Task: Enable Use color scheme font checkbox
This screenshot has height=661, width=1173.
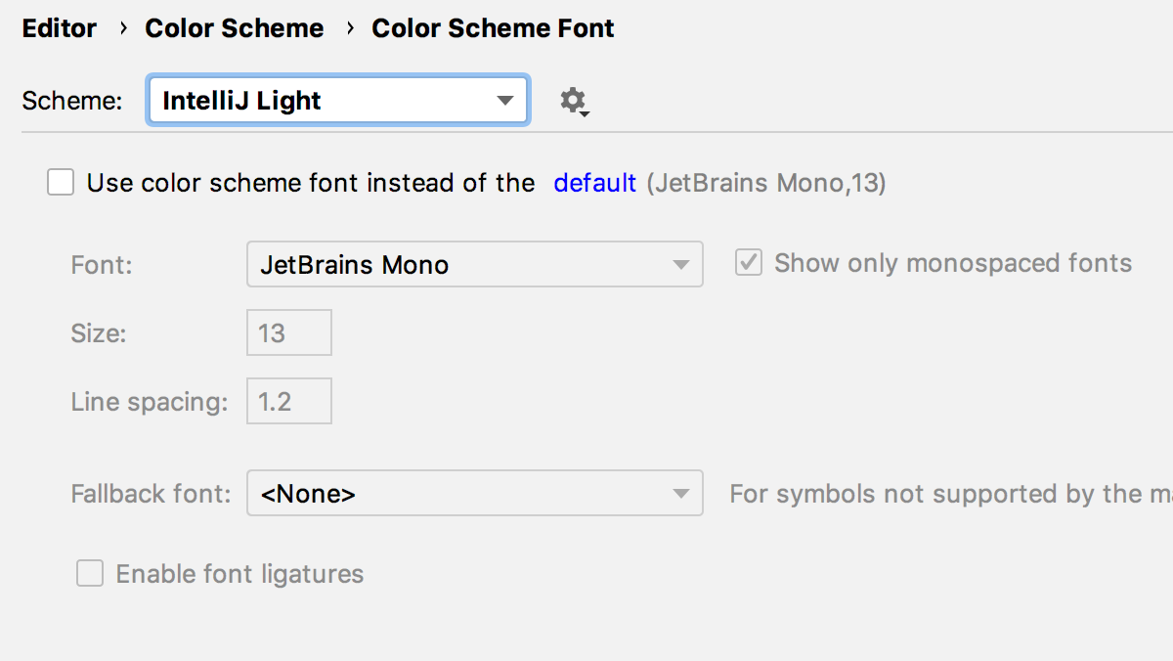Action: click(61, 182)
